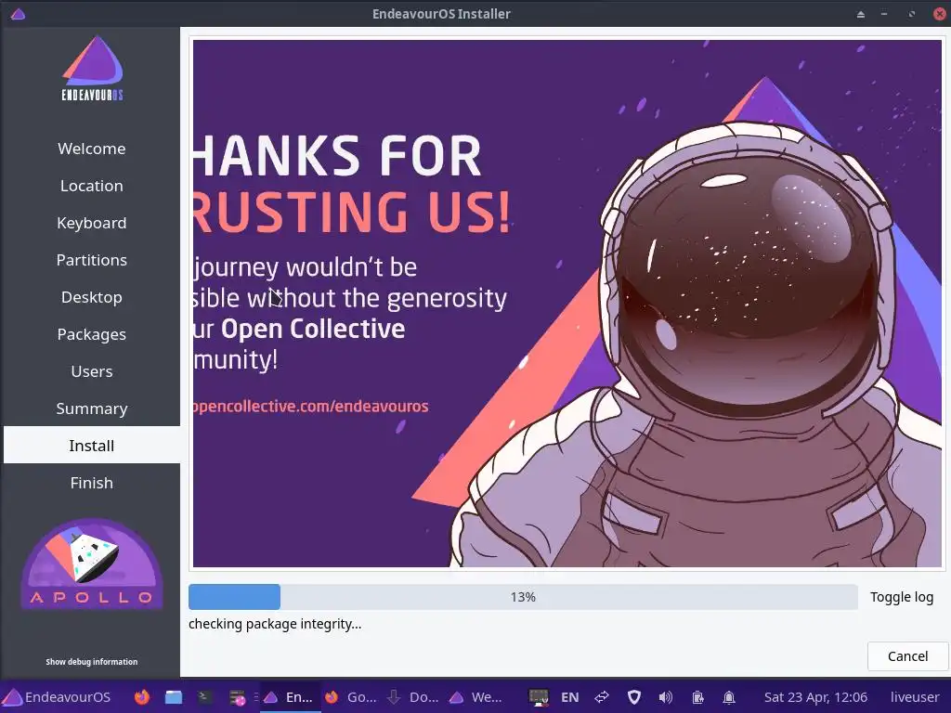The height and width of the screenshot is (713, 951).
Task: Click the Summary step in sidebar
Action: pyautogui.click(x=92, y=408)
